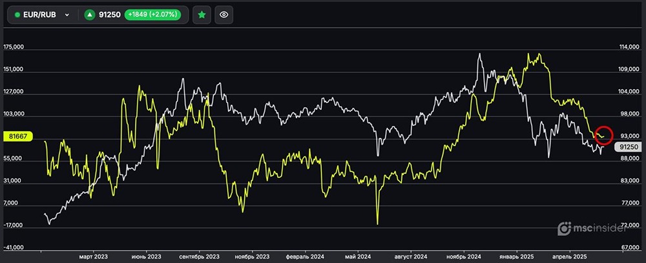Screen dimensions: 646x263
Task: Click the 114,000 right axis value
Action: (x=629, y=47)
